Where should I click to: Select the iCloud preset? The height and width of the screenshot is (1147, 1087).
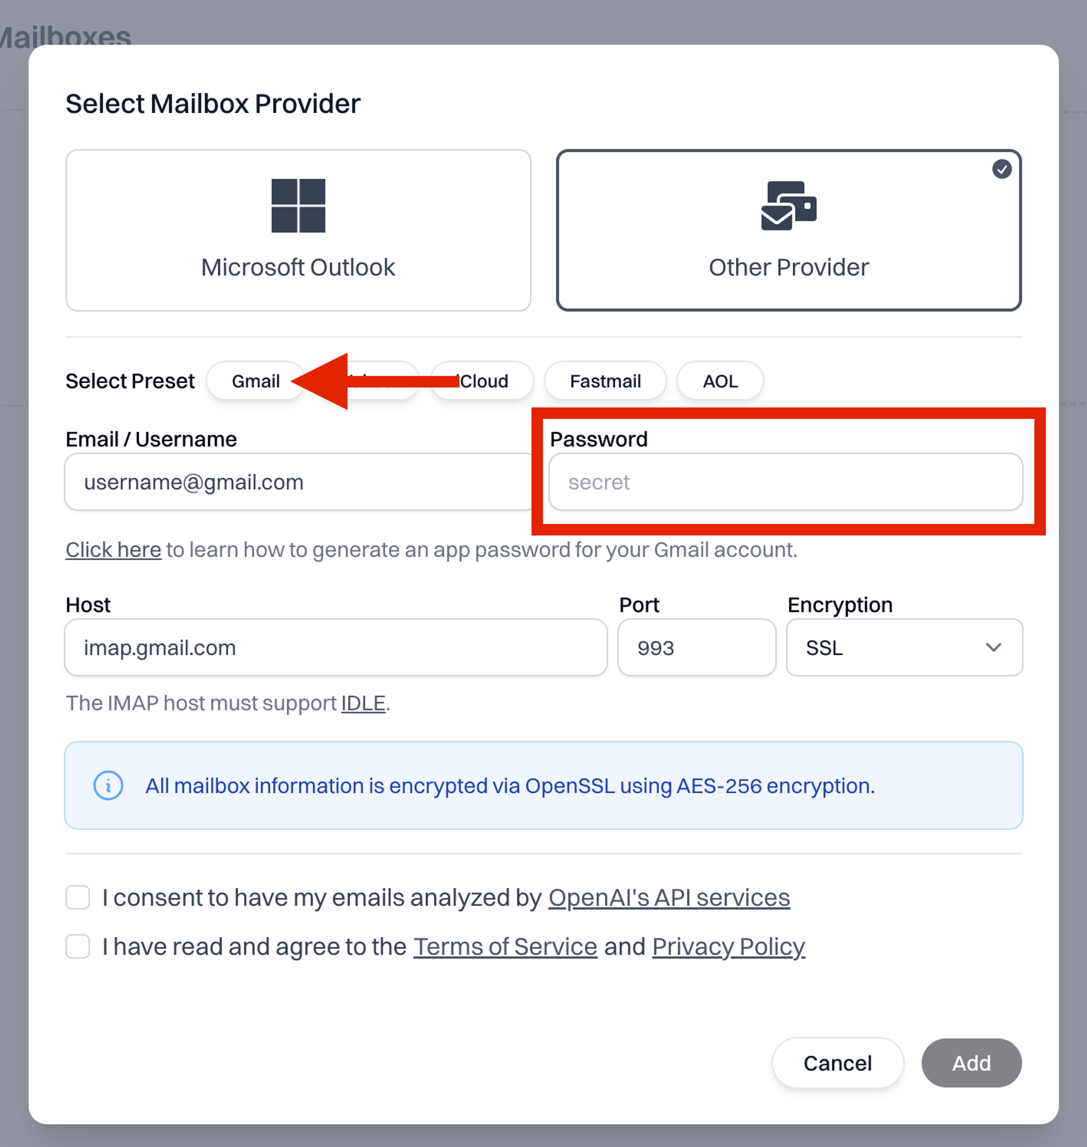click(x=482, y=381)
